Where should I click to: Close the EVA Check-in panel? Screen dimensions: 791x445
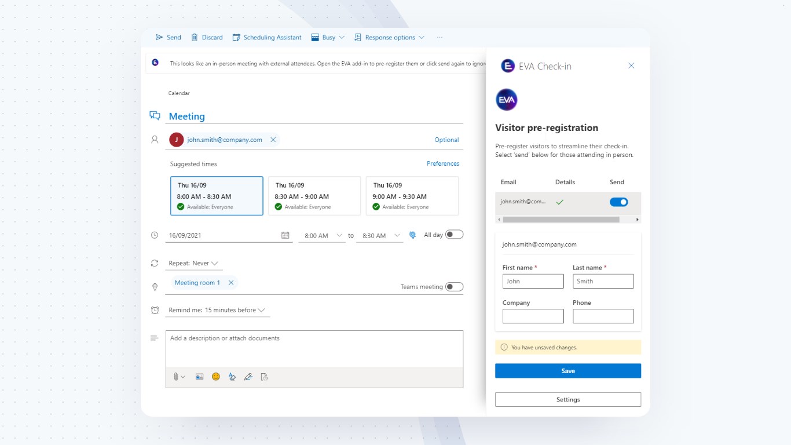pos(631,66)
